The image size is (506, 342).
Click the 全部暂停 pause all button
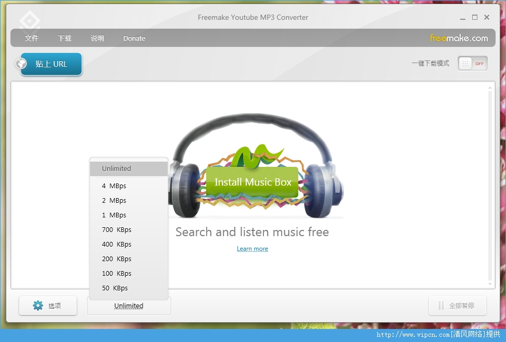[x=457, y=306]
